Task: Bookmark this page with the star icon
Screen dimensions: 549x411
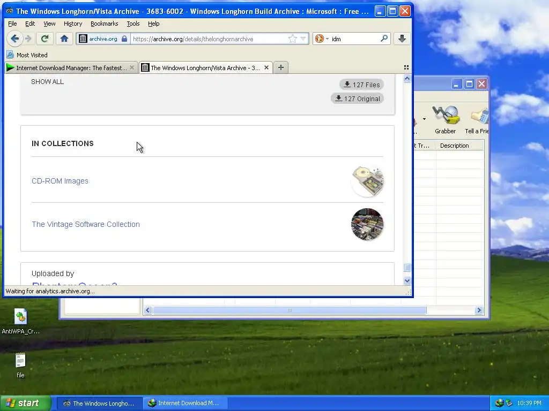Action: [292, 39]
